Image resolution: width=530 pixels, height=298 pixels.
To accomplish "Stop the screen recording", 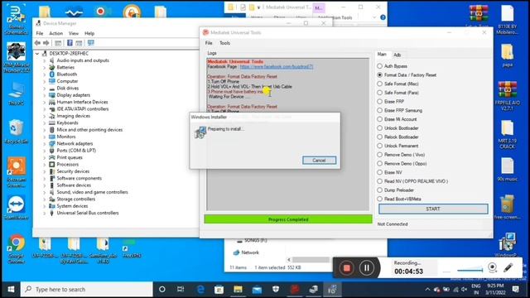I will 346,268.
